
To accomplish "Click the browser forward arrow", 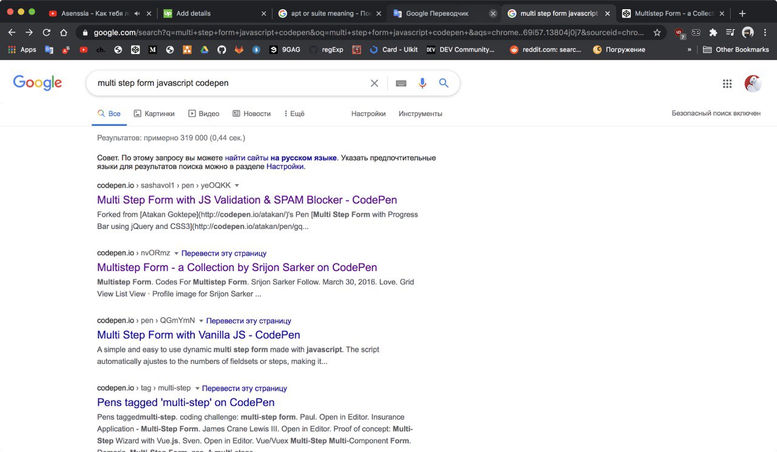I will coord(29,32).
